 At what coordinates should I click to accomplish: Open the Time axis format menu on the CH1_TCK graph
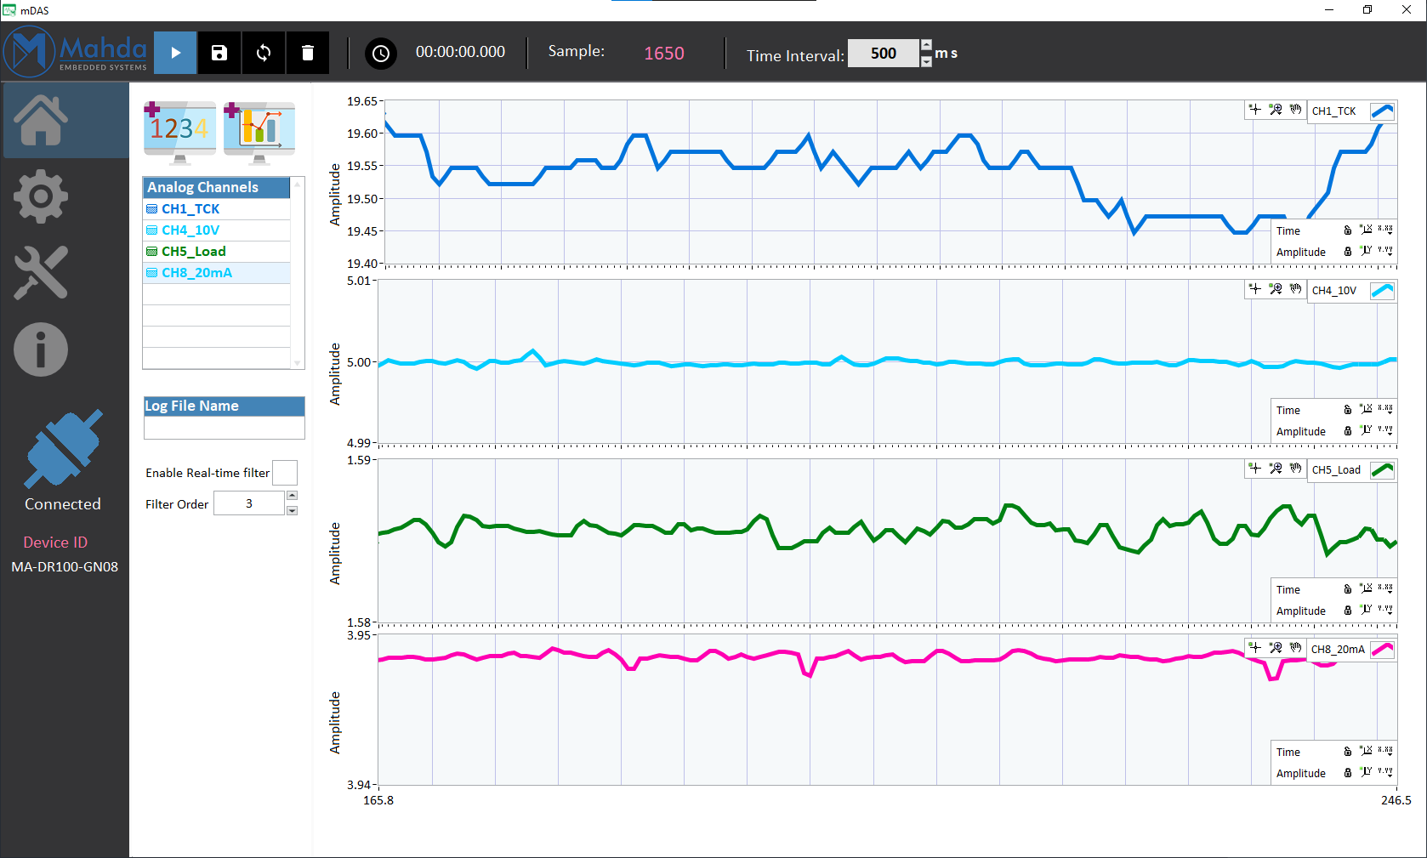coord(1385,230)
